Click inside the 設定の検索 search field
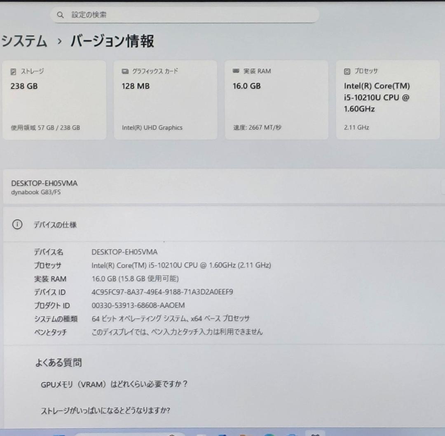This screenshot has width=445, height=436. tap(185, 15)
